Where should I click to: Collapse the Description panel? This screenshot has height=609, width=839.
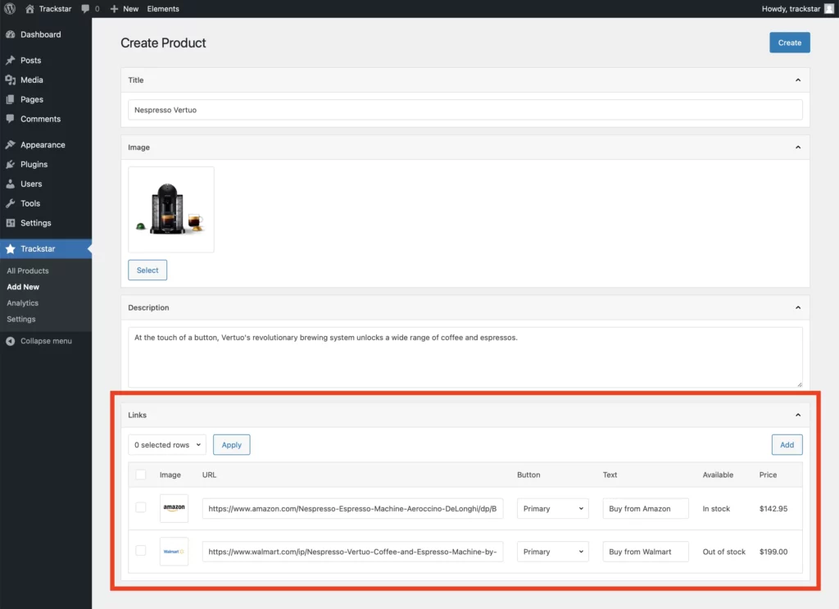pos(798,307)
